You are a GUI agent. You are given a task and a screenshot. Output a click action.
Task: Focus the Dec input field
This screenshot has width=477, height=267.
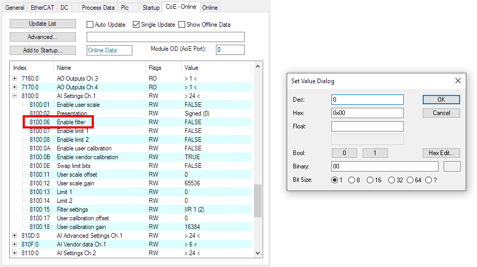tap(367, 100)
